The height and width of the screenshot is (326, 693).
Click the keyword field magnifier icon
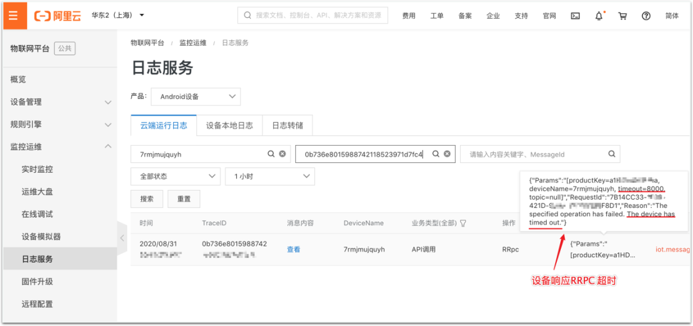click(612, 154)
